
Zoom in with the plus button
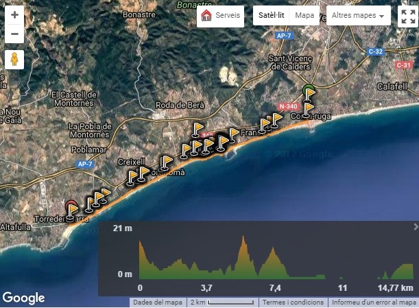tap(14, 14)
